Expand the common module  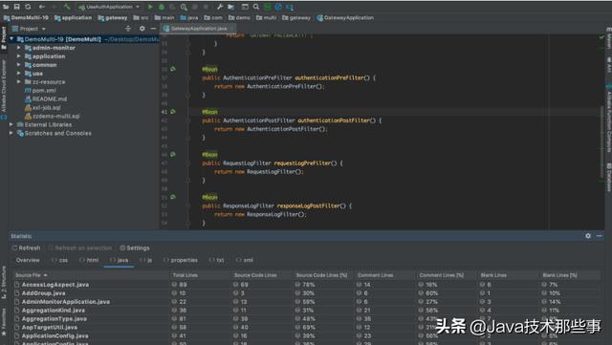tap(19, 65)
